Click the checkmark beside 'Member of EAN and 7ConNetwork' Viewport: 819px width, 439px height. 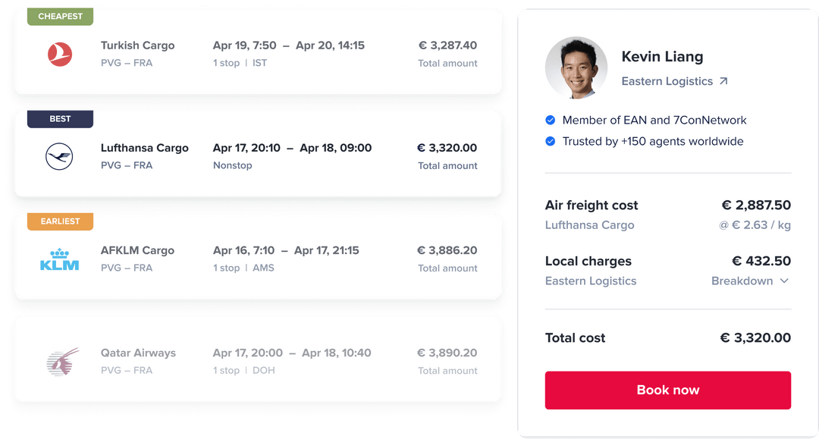tap(550, 121)
